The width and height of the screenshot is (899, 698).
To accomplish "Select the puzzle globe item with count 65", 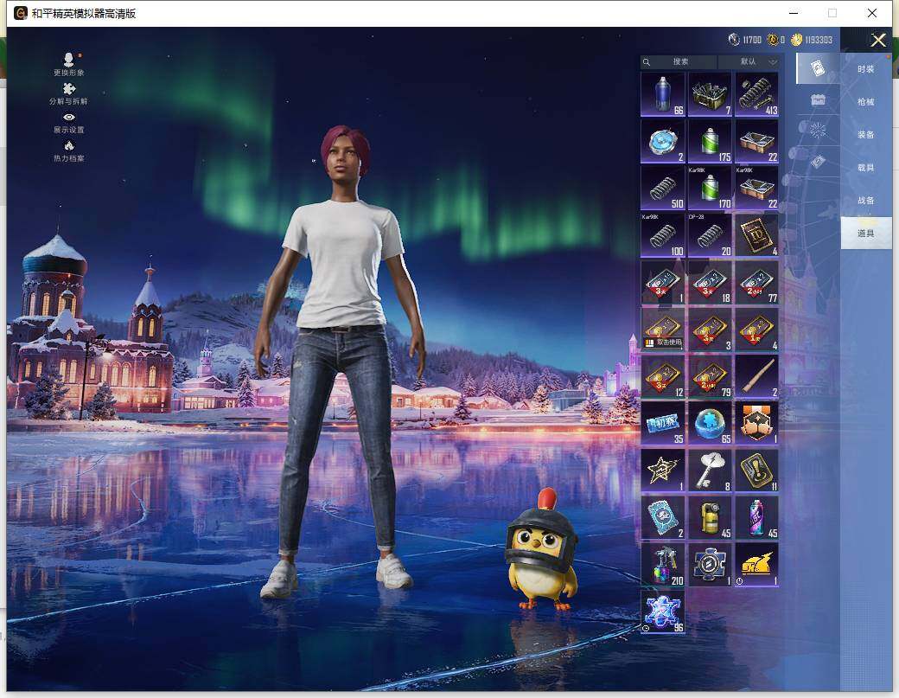I will click(x=710, y=423).
